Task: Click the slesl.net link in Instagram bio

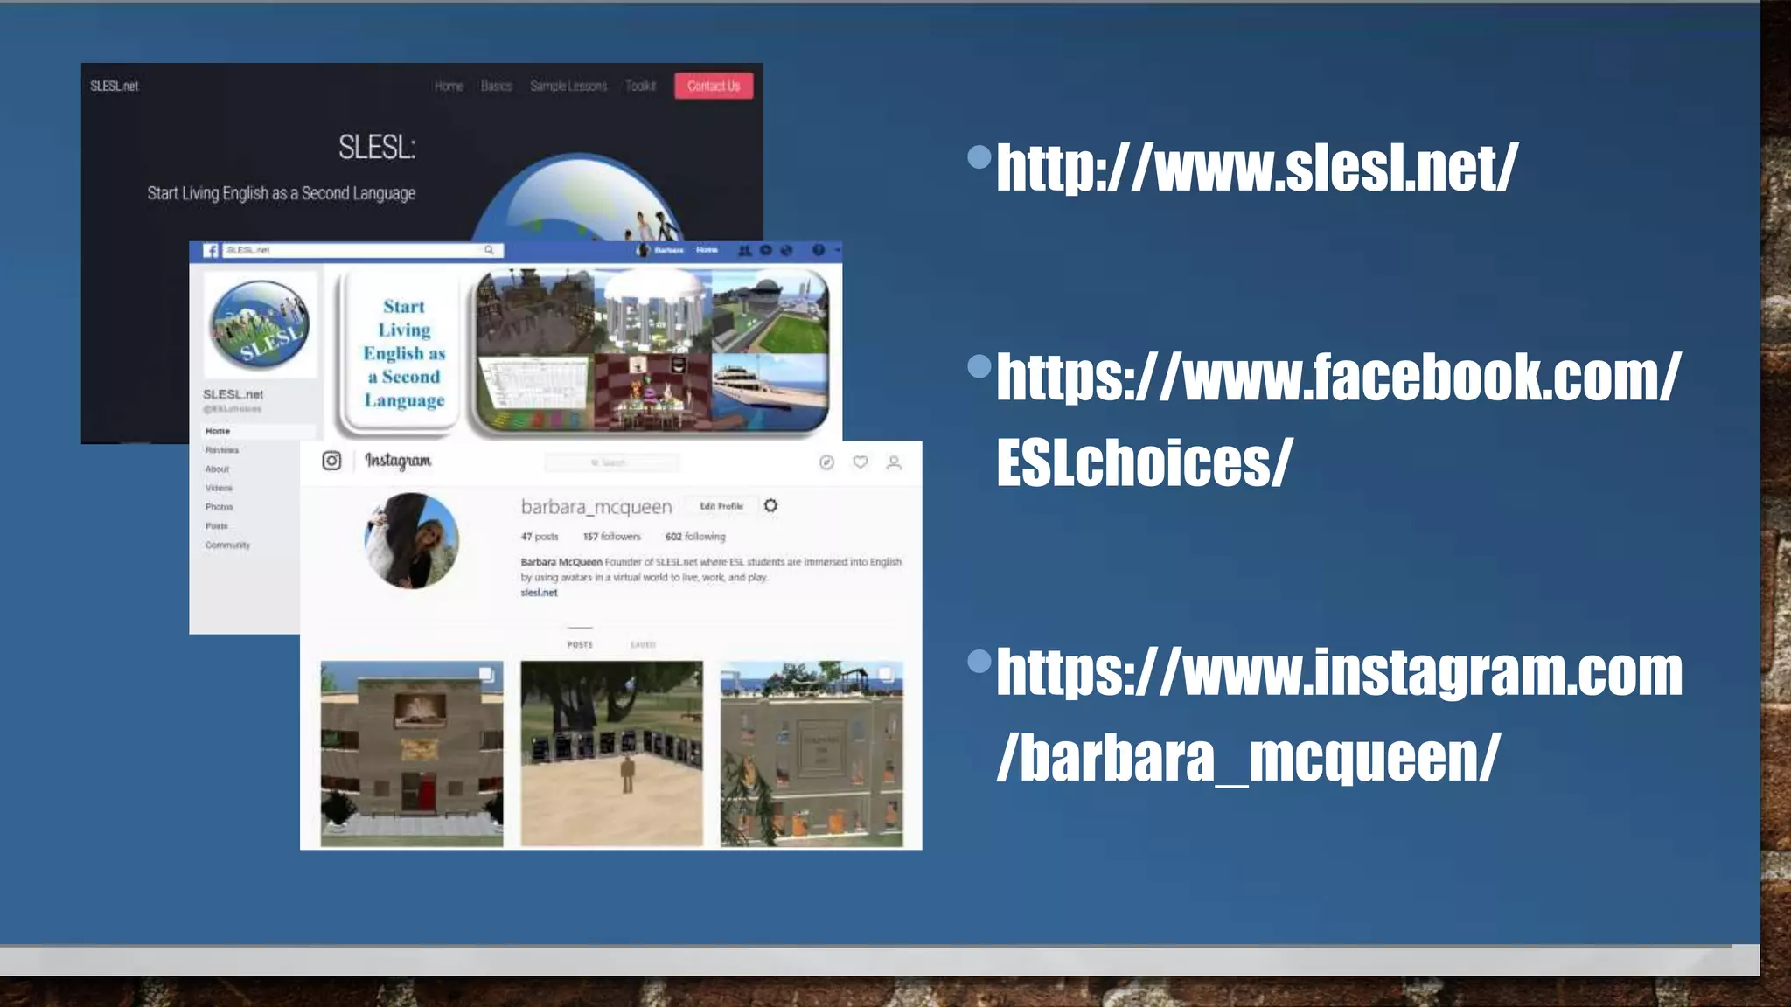Action: tap(539, 593)
